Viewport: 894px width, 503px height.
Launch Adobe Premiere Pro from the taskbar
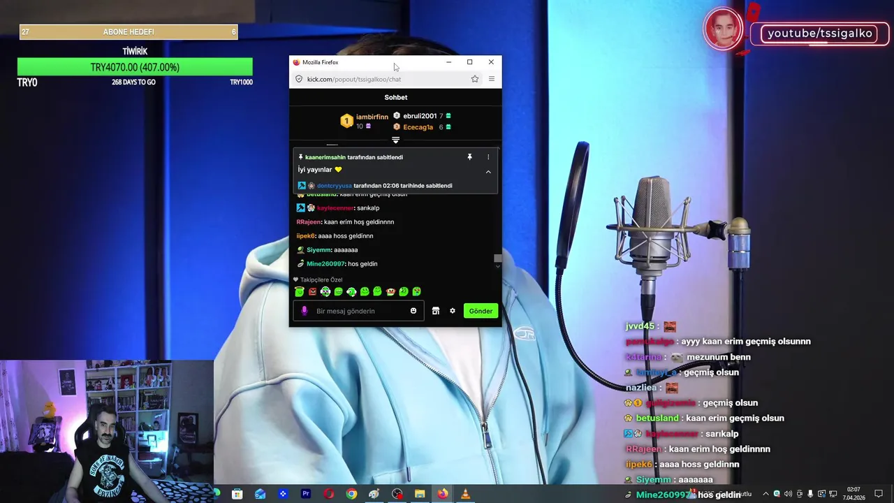tap(305, 494)
